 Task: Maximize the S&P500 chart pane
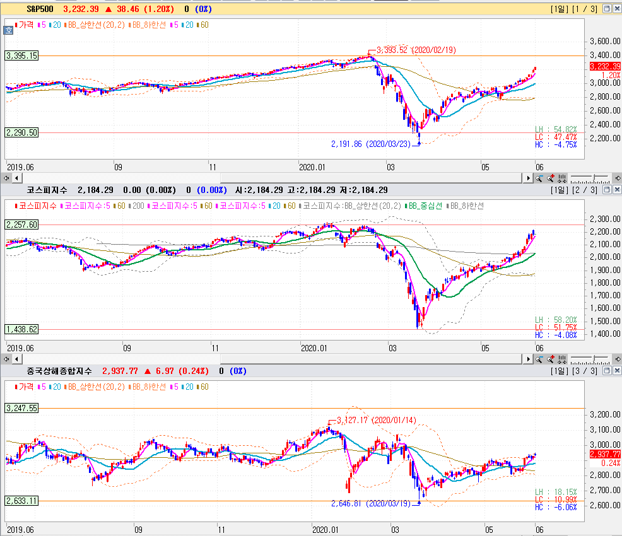tap(607, 9)
